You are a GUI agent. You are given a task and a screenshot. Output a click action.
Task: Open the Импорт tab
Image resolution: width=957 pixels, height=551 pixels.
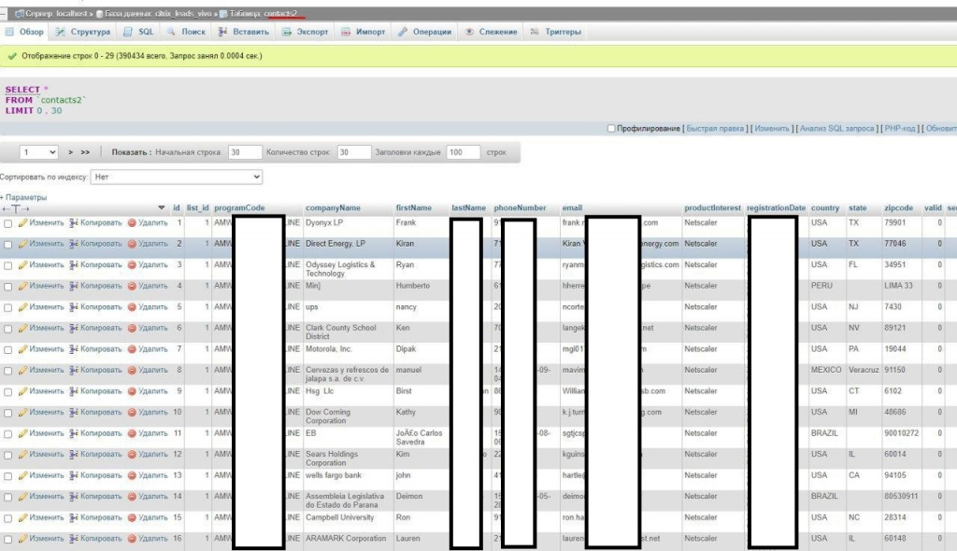[364, 32]
